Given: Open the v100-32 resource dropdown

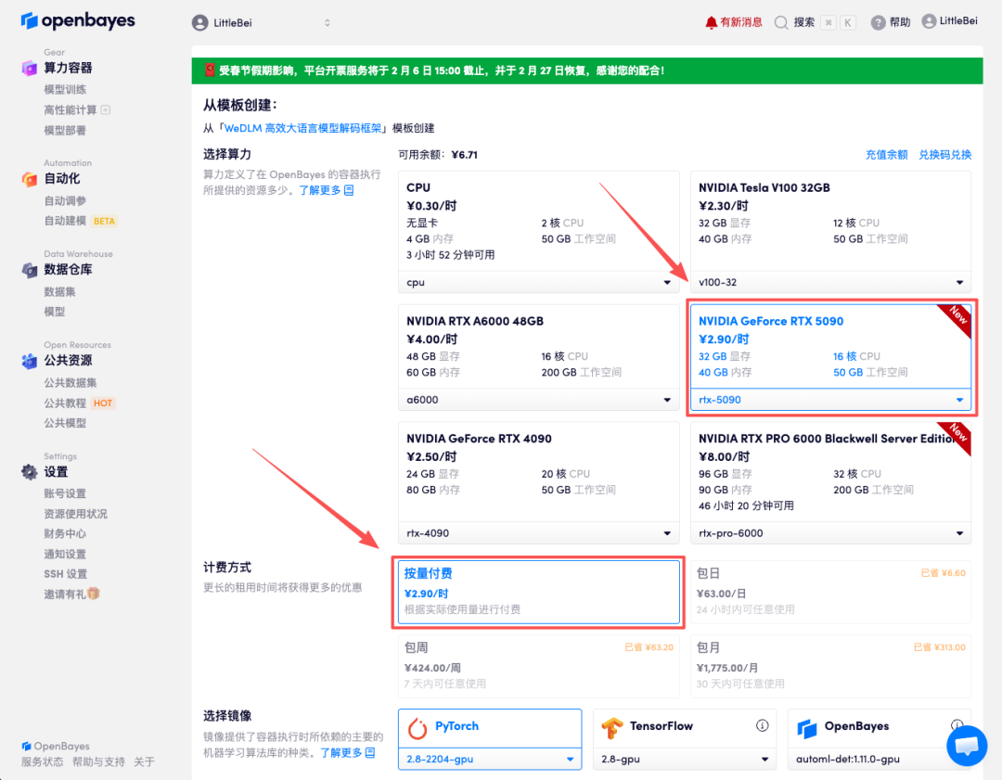Looking at the screenshot, I should (x=830, y=282).
